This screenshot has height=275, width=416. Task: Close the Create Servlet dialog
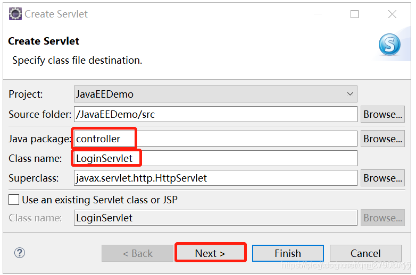coord(392,14)
